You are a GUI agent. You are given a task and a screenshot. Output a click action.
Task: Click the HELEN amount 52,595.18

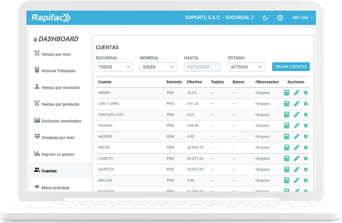pyautogui.click(x=195, y=147)
